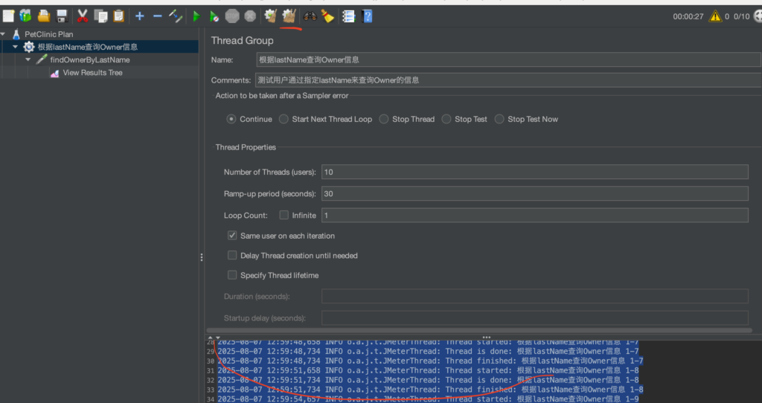Enable Delay Thread creation until needed
This screenshot has width=762, height=403.
[x=232, y=255]
